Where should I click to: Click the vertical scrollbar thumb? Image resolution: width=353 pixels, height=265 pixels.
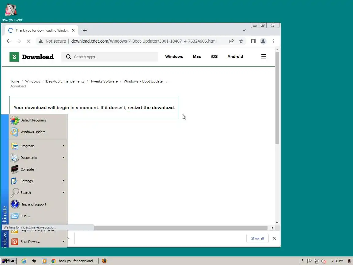click(277, 98)
